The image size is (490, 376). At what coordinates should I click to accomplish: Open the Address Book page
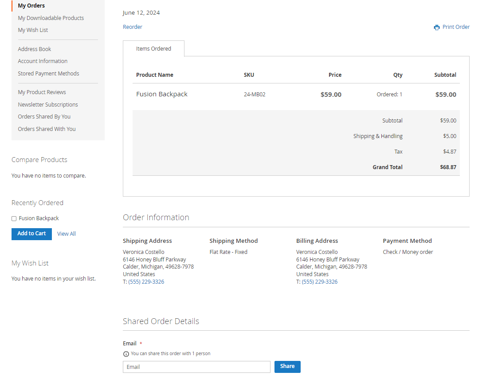pyautogui.click(x=34, y=49)
